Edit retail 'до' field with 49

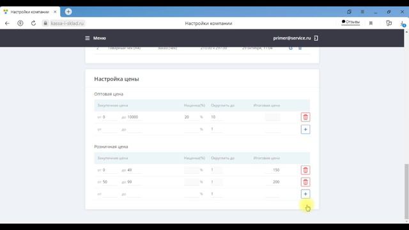click(134, 170)
